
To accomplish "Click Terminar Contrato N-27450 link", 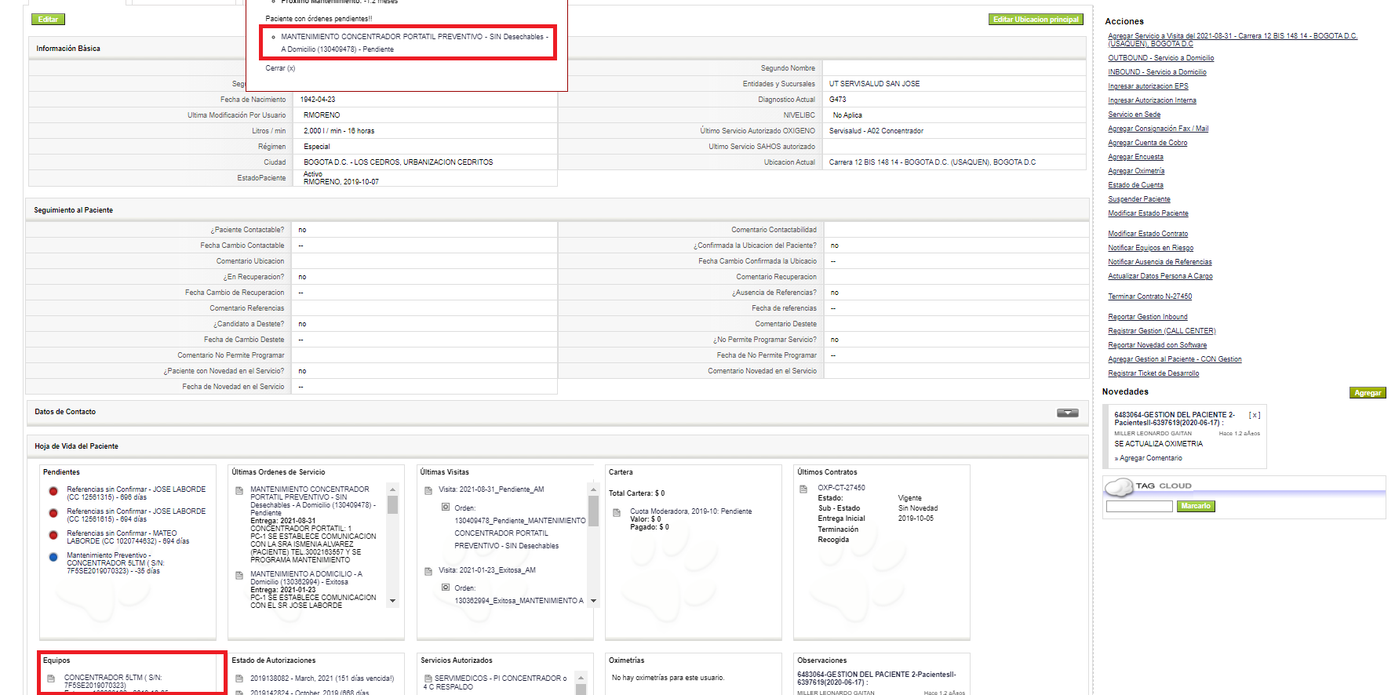I will pos(1149,297).
